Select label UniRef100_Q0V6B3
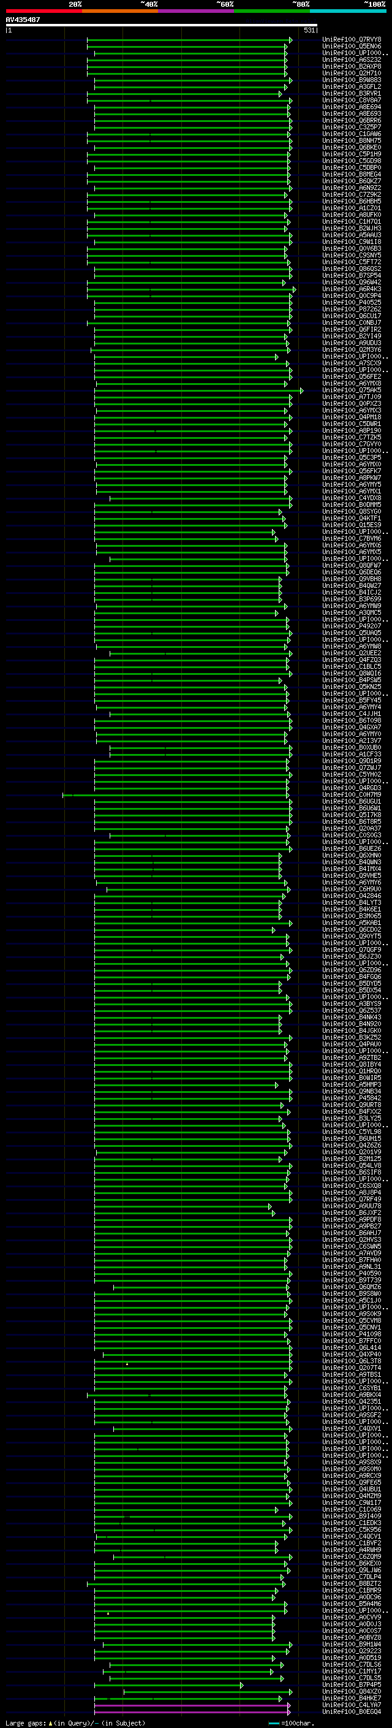The width and height of the screenshot is (392, 1728). [x=351, y=249]
